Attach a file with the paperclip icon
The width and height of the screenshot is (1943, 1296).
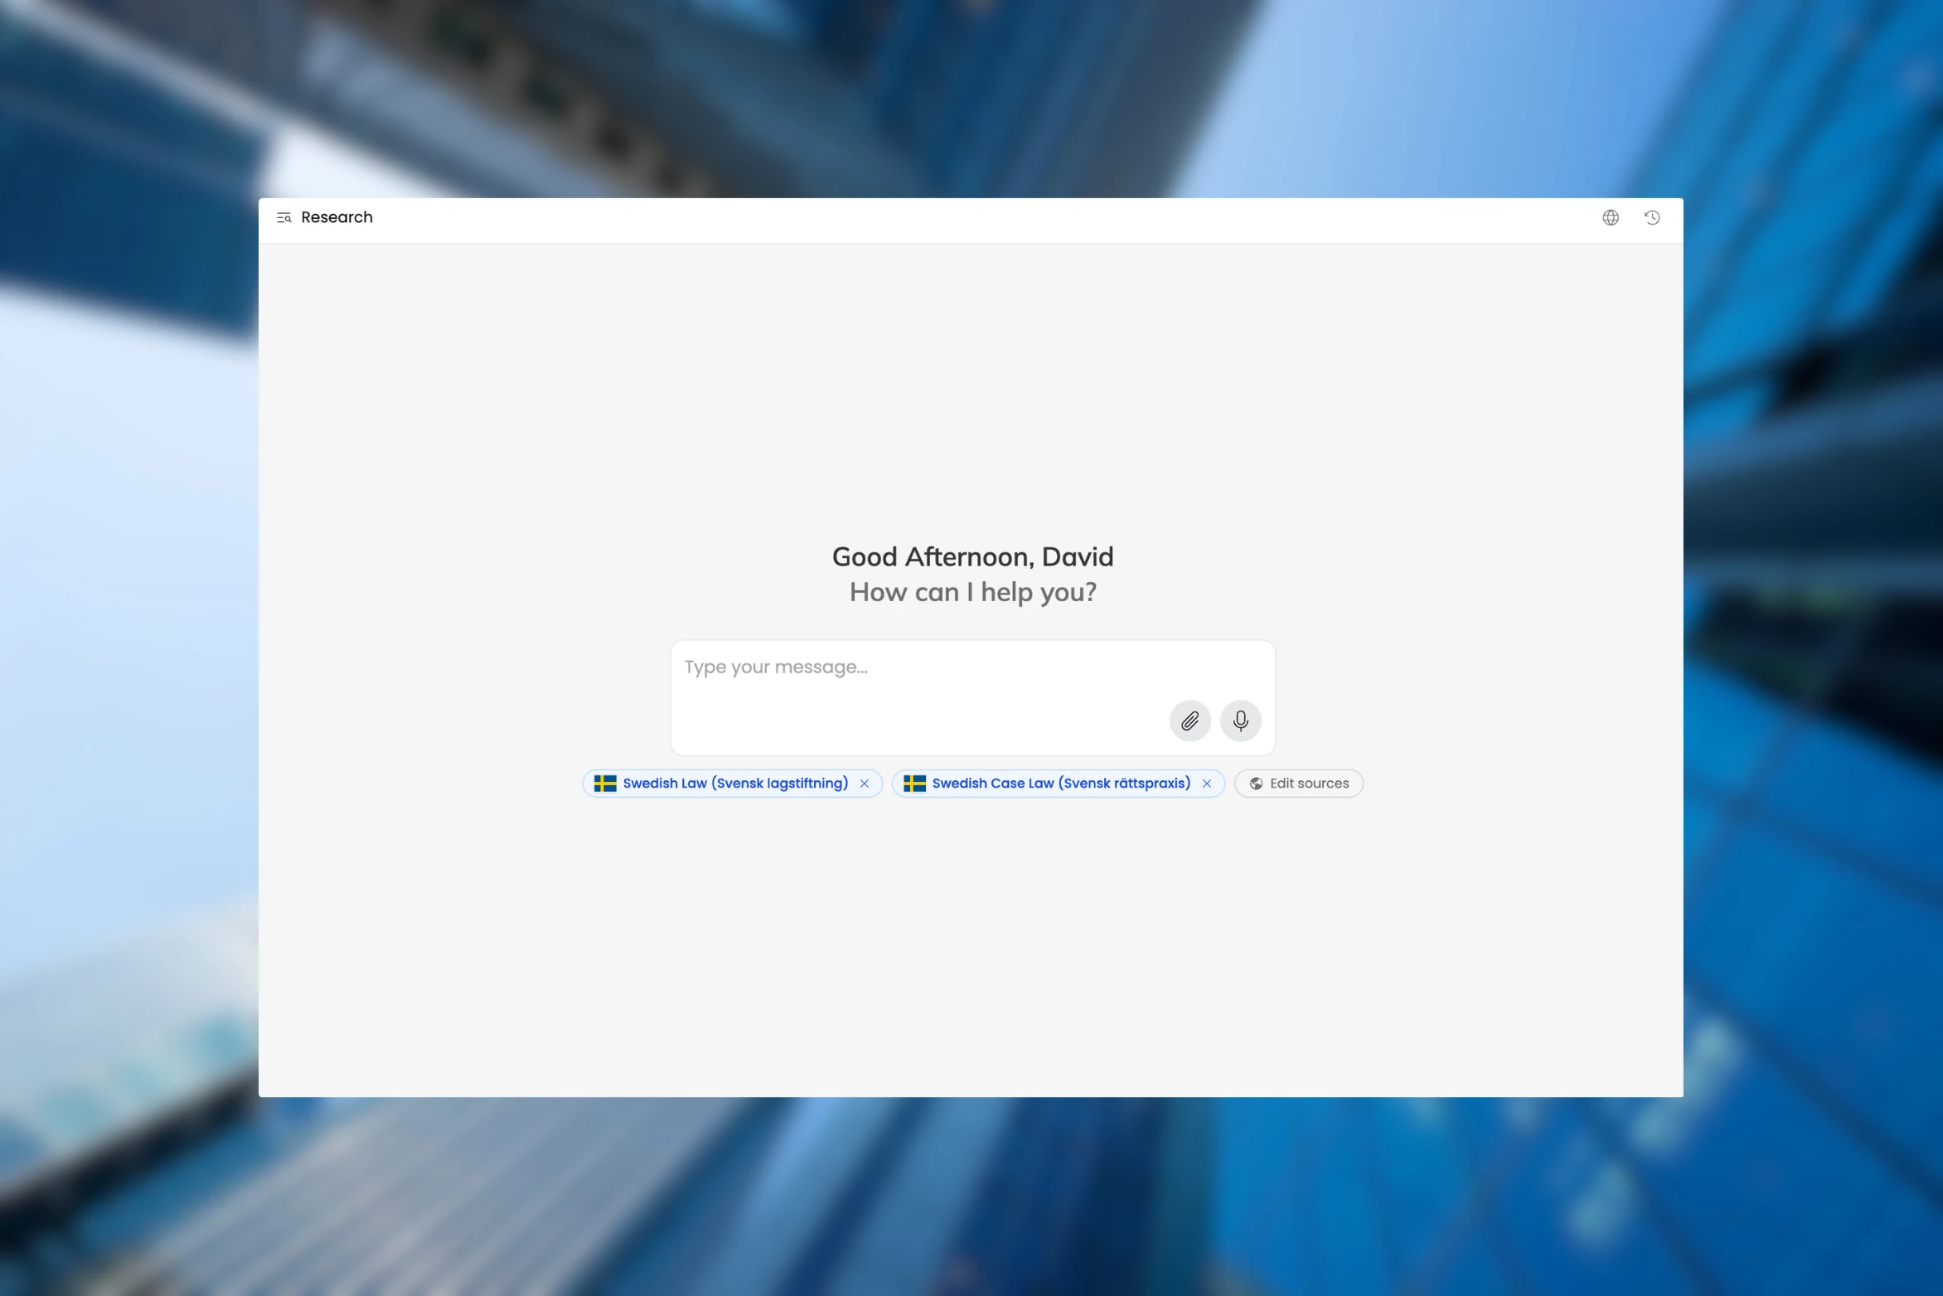pyautogui.click(x=1190, y=721)
